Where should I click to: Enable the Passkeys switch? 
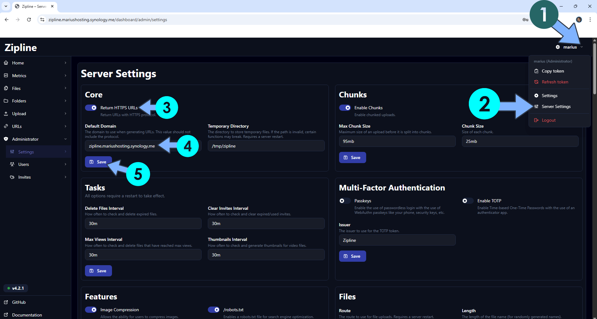345,201
